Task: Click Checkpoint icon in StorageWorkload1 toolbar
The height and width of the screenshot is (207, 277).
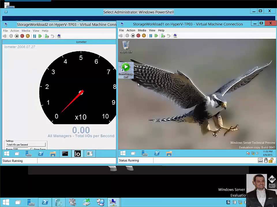Action: 163,36
